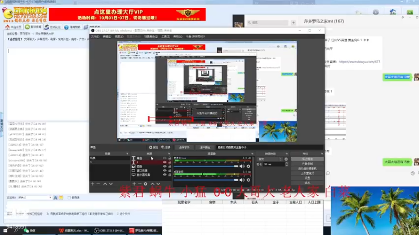Remove selected scene with minus icon
Viewport: 419px width, 235px height.
[x=98, y=184]
